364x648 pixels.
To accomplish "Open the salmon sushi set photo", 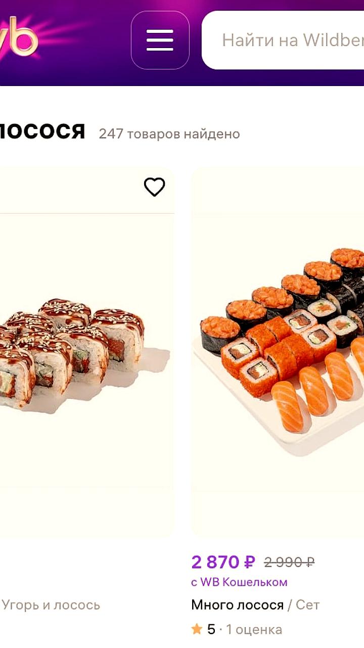I will coord(278,352).
